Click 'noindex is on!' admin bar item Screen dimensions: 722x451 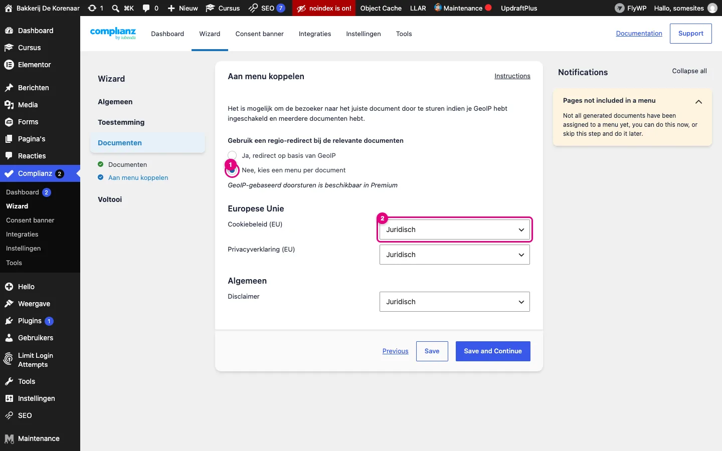(324, 8)
